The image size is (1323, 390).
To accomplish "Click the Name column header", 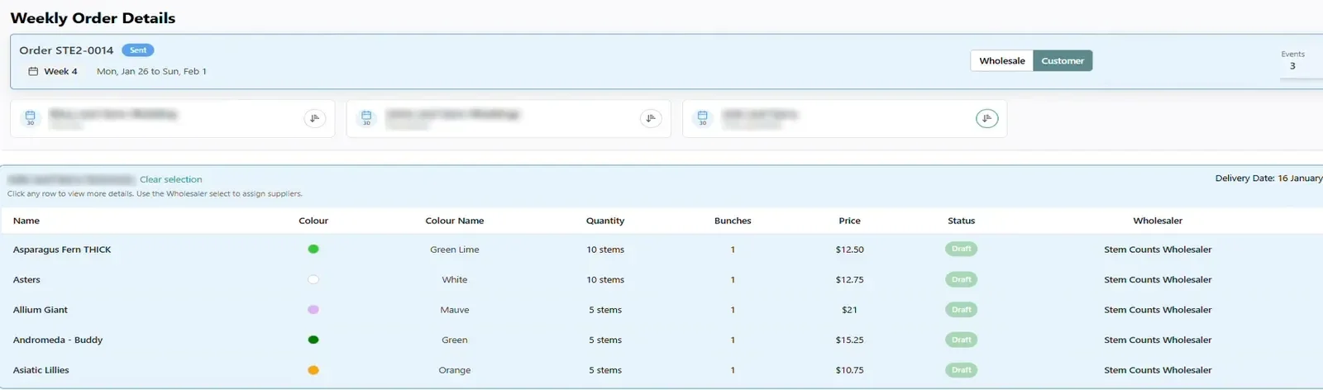I will click(26, 221).
